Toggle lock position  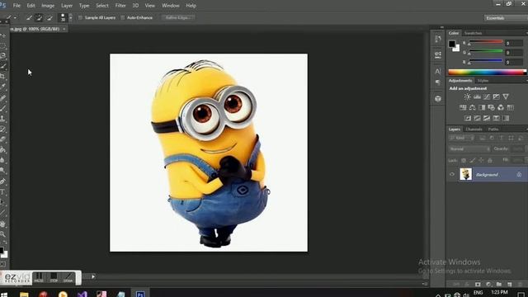(481, 161)
